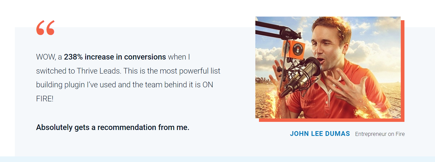Click the bold "238% increase in conversions" text

click(115, 57)
